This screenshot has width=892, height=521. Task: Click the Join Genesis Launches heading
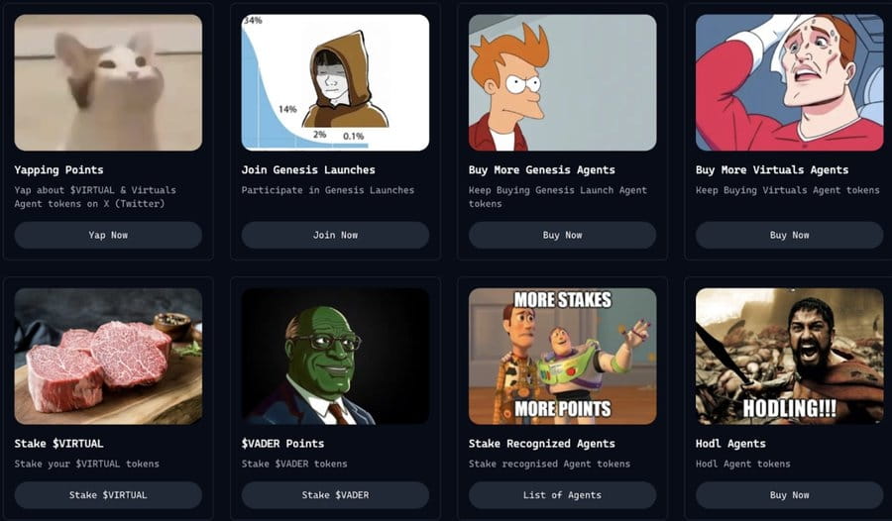308,170
